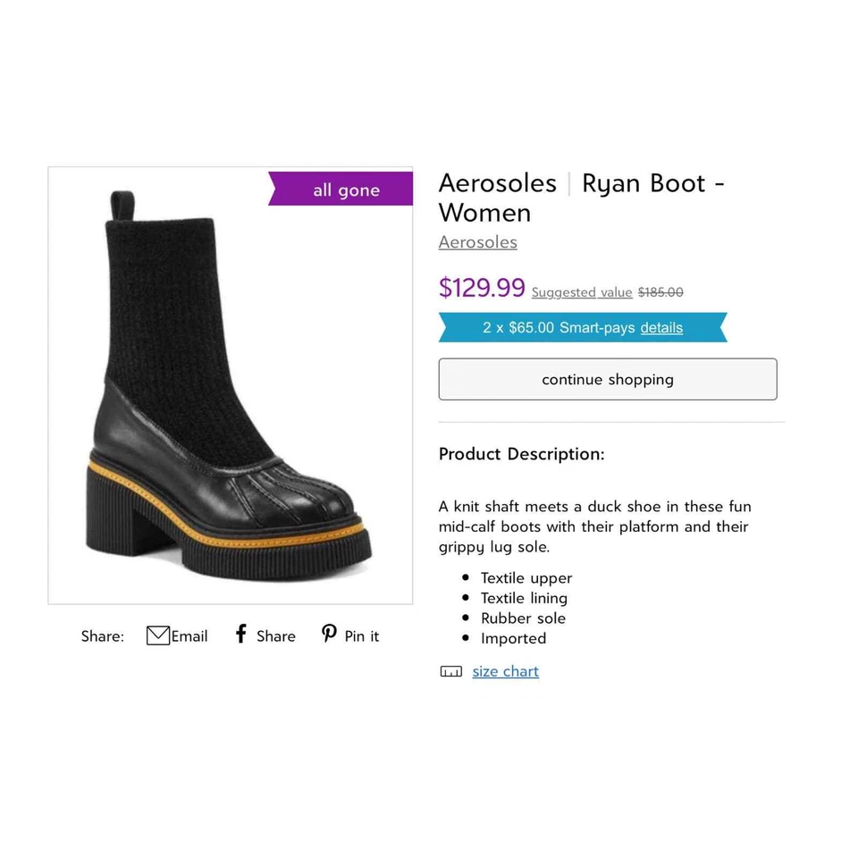Click the email envelope share icon

(157, 635)
